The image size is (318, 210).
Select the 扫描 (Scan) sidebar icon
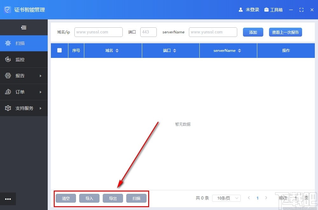click(8, 43)
